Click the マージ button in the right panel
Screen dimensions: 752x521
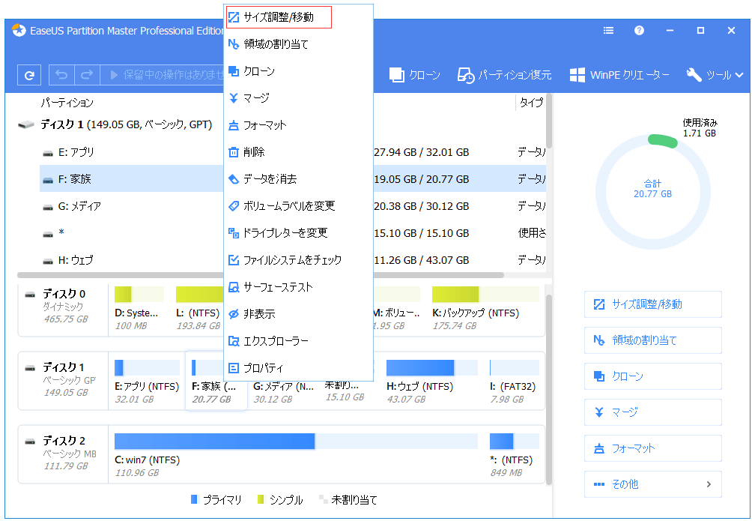(x=652, y=412)
